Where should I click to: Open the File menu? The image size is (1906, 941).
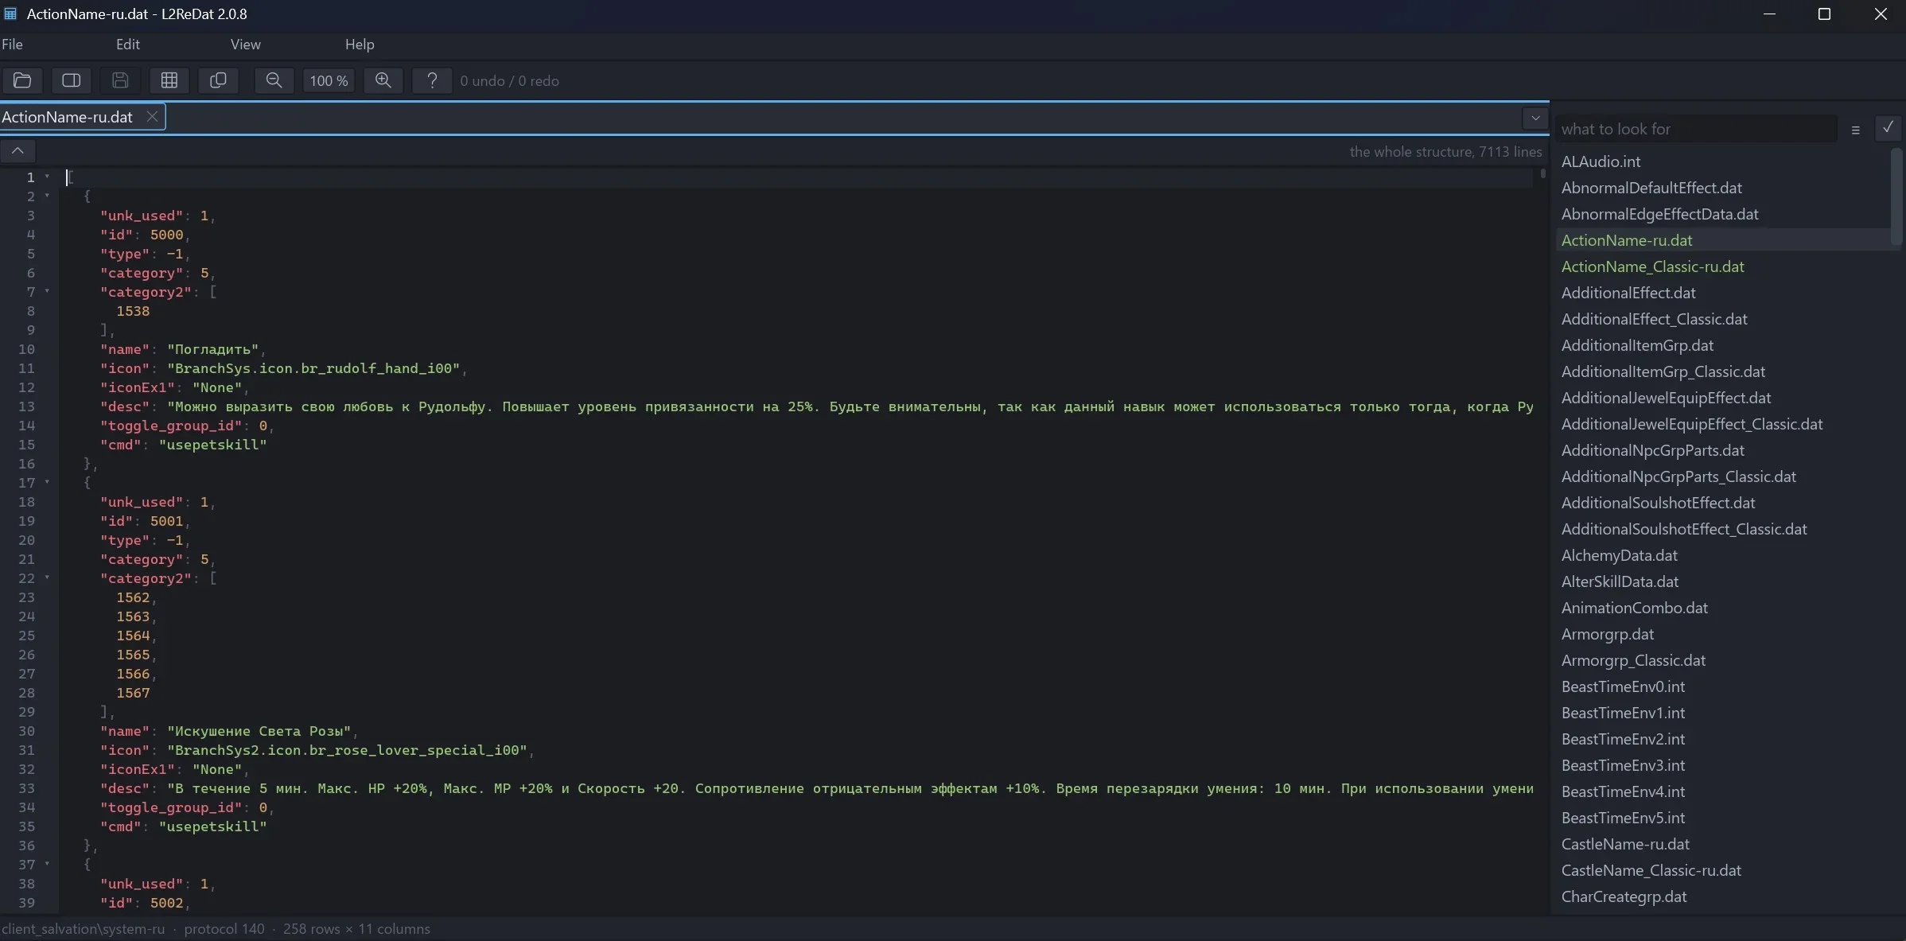[x=12, y=45]
